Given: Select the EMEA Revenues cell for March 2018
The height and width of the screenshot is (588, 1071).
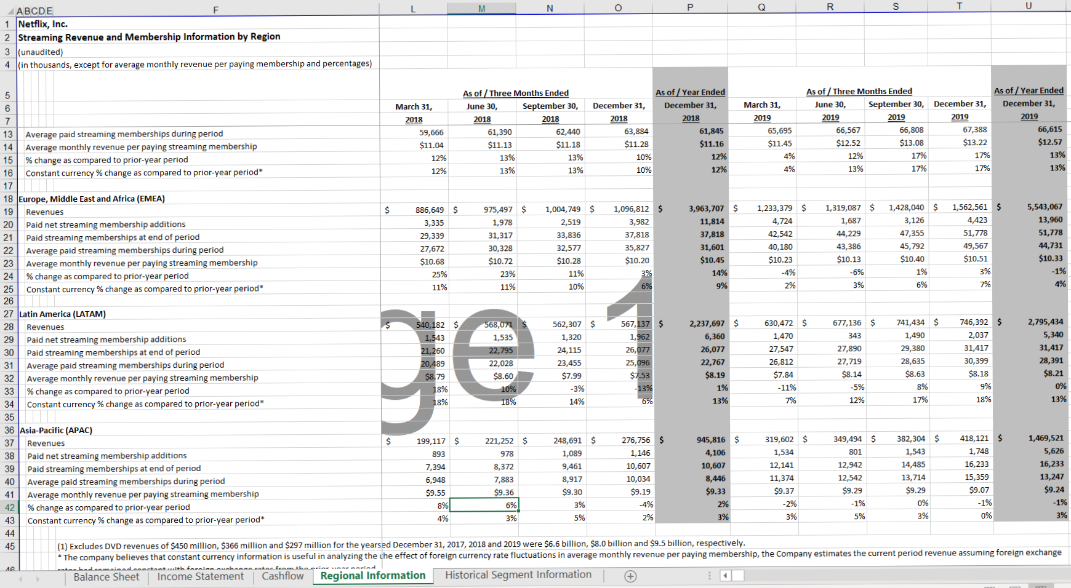Looking at the screenshot, I should (x=414, y=211).
